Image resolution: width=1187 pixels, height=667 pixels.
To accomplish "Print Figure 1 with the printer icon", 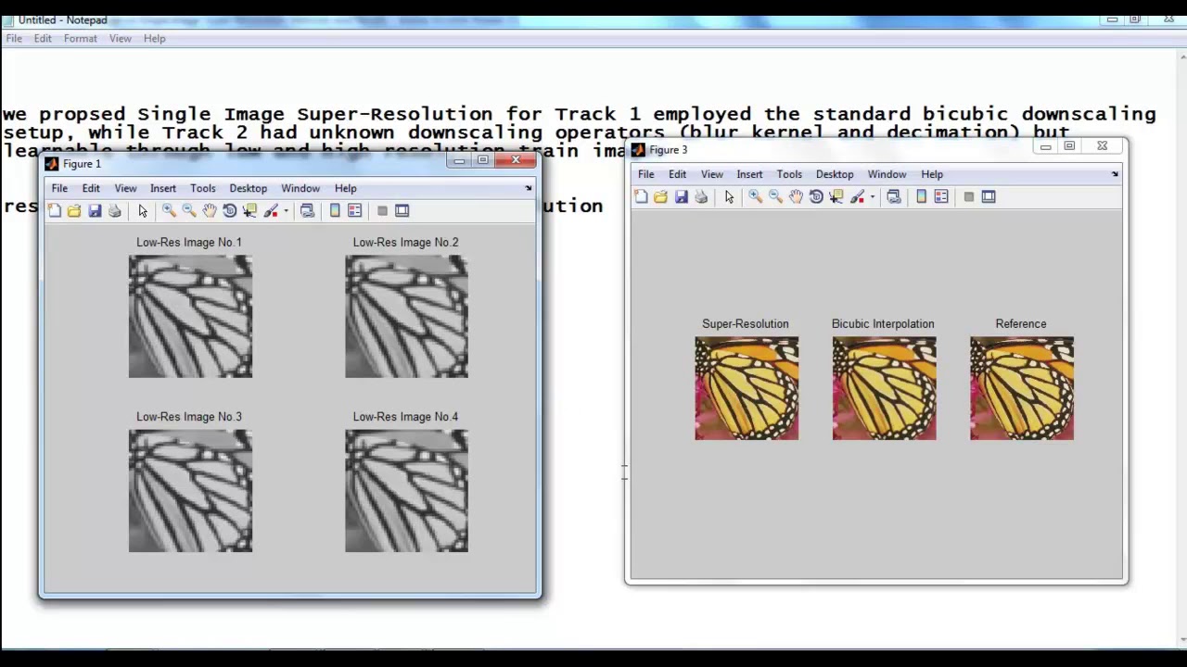I will tap(115, 211).
